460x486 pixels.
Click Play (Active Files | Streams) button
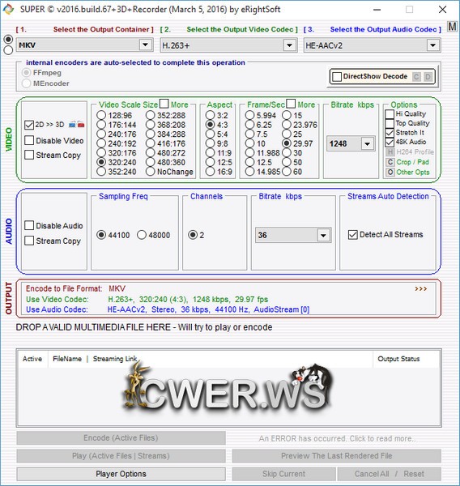tap(121, 456)
